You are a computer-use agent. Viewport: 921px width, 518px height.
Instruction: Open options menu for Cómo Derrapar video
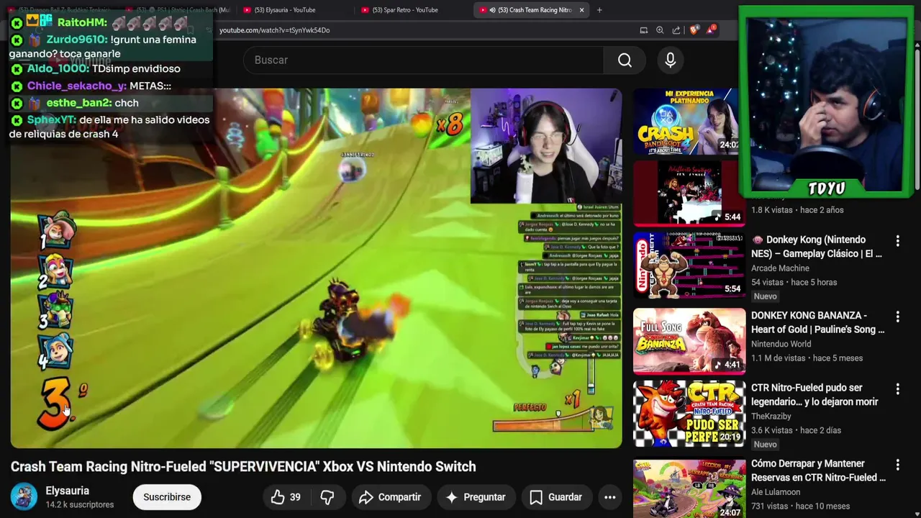point(897,465)
